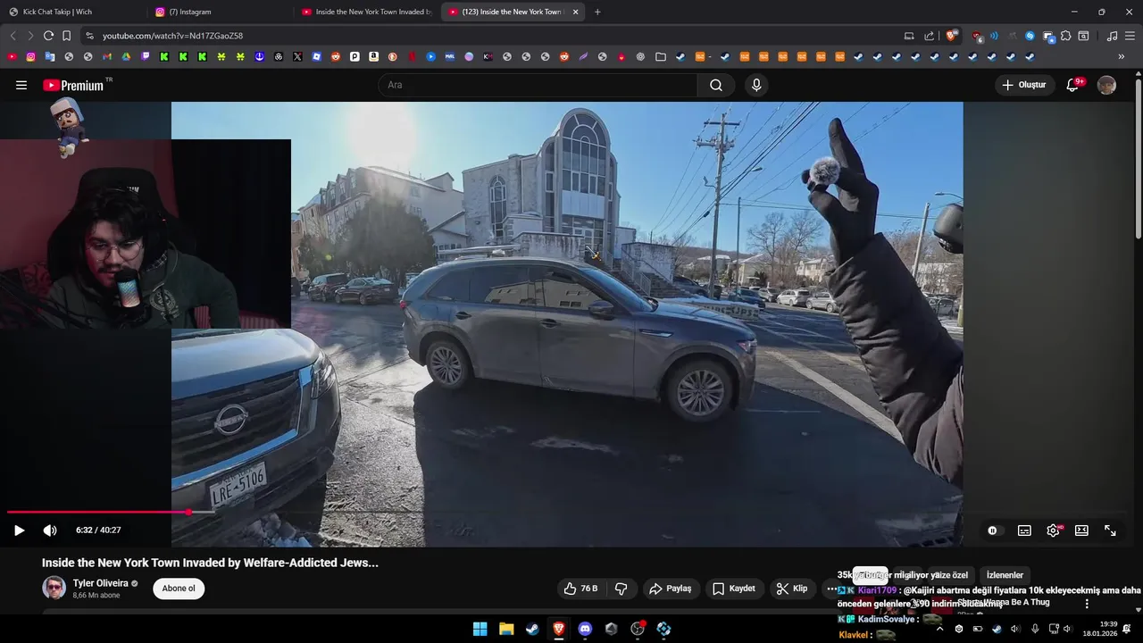Screen dimensions: 1143x643
Task: Click Brave browser in the taskbar
Action: [x=559, y=629]
